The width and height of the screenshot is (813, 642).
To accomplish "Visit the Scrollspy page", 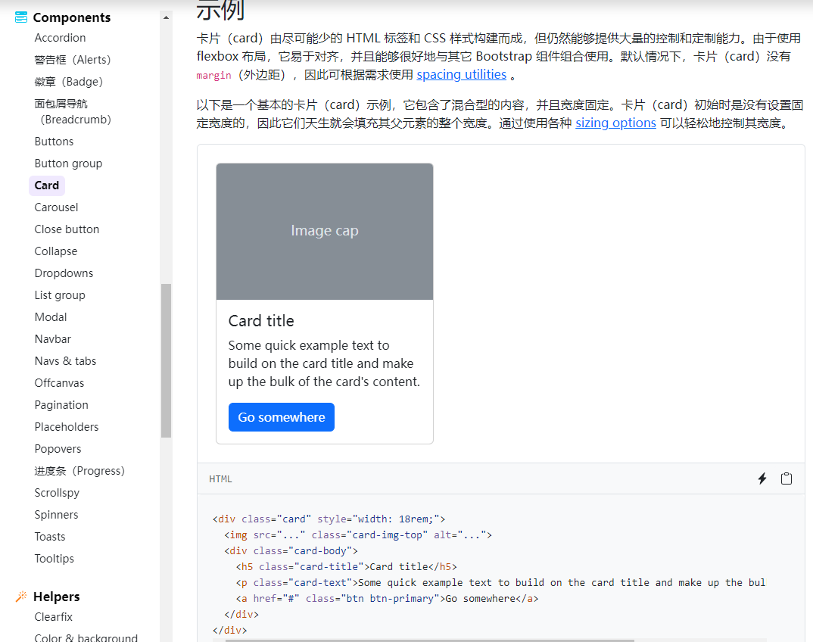I will coord(57,493).
